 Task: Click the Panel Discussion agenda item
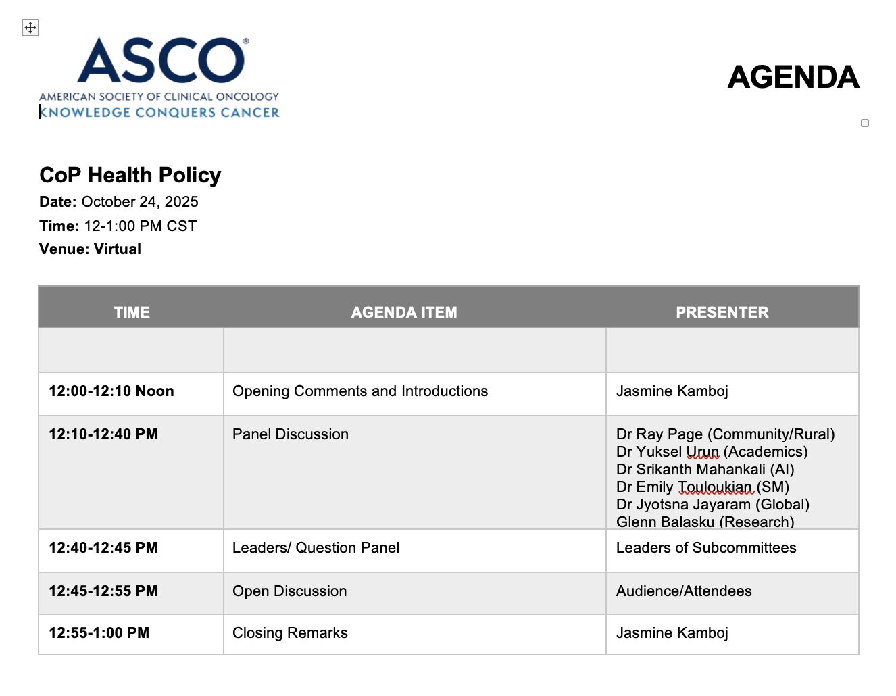tap(291, 434)
